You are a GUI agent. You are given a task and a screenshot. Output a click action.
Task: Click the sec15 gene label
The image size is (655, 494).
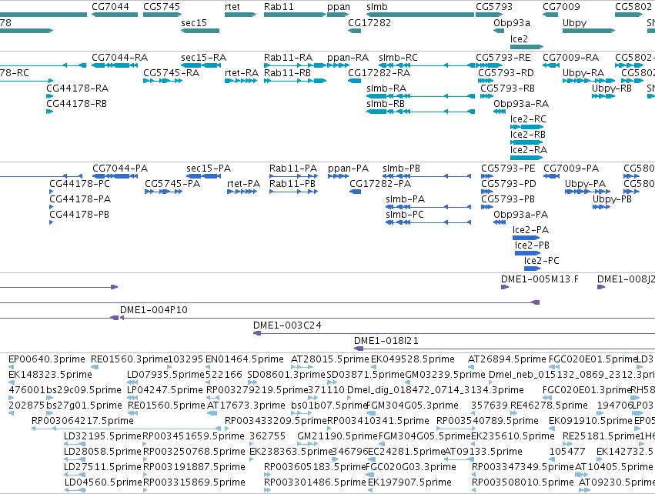(194, 22)
